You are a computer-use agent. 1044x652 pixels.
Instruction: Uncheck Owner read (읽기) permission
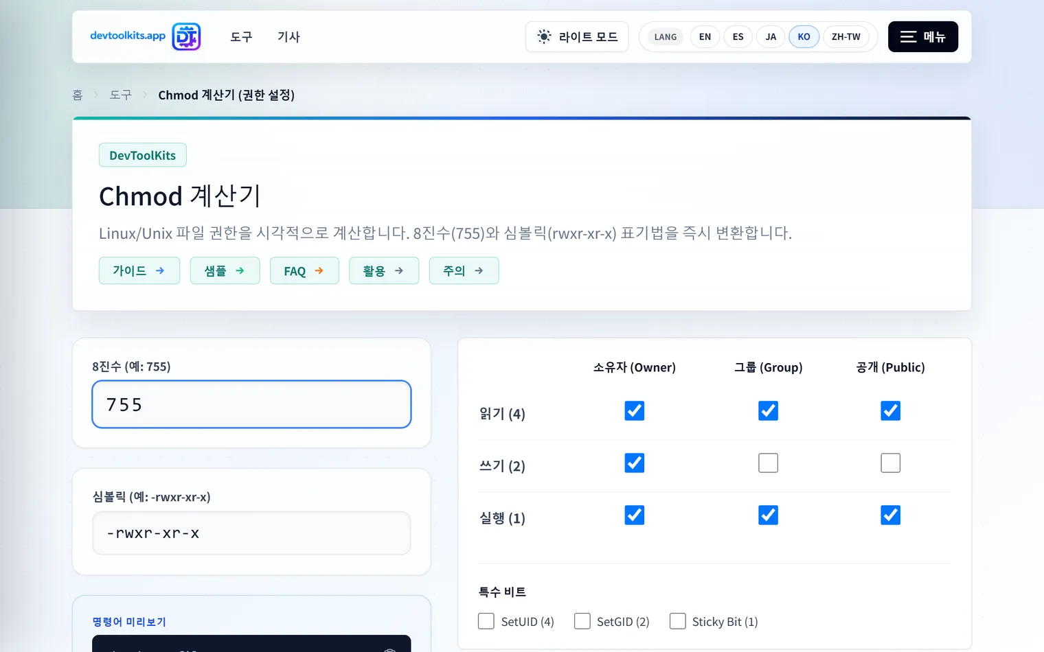[x=635, y=410]
